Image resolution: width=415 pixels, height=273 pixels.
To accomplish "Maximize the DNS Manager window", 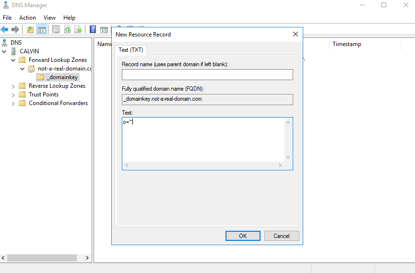I will tap(384, 5).
